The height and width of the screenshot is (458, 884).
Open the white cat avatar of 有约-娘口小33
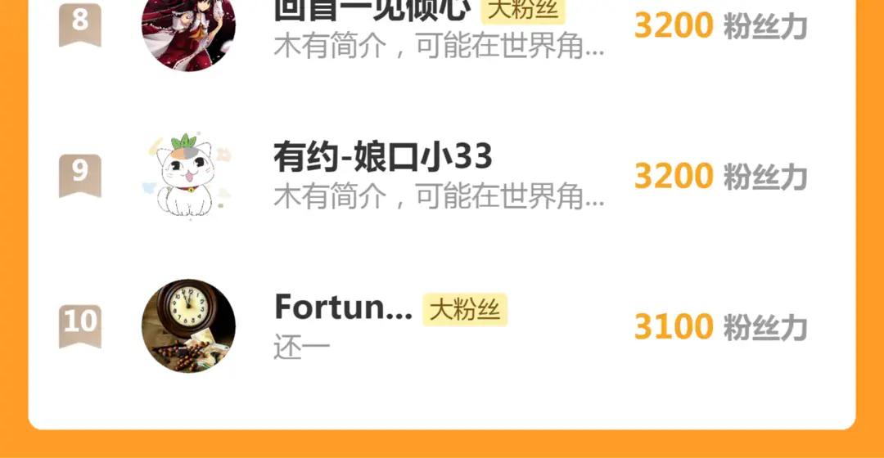tap(188, 175)
